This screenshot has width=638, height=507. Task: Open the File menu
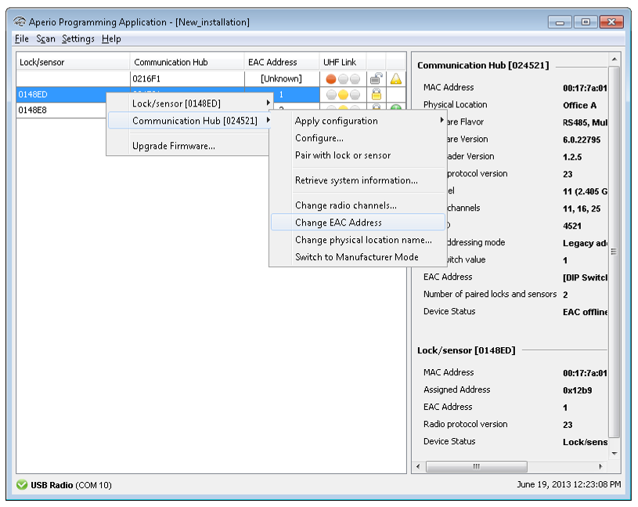(x=22, y=38)
